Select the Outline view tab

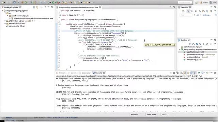coord(184,40)
